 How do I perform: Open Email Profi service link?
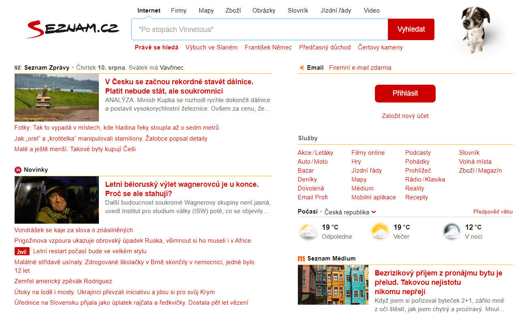(x=312, y=197)
